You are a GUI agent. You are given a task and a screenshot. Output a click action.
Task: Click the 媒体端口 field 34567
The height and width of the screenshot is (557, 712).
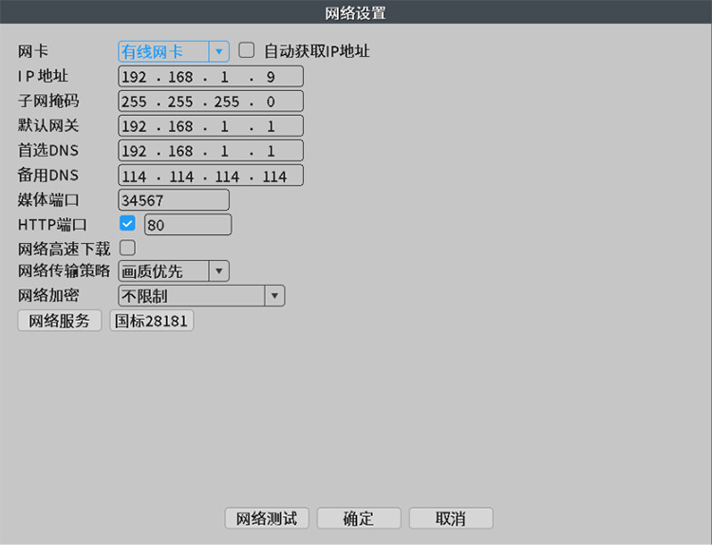coord(174,199)
